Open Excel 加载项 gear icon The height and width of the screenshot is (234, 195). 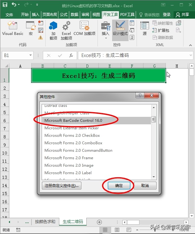pos(66,31)
